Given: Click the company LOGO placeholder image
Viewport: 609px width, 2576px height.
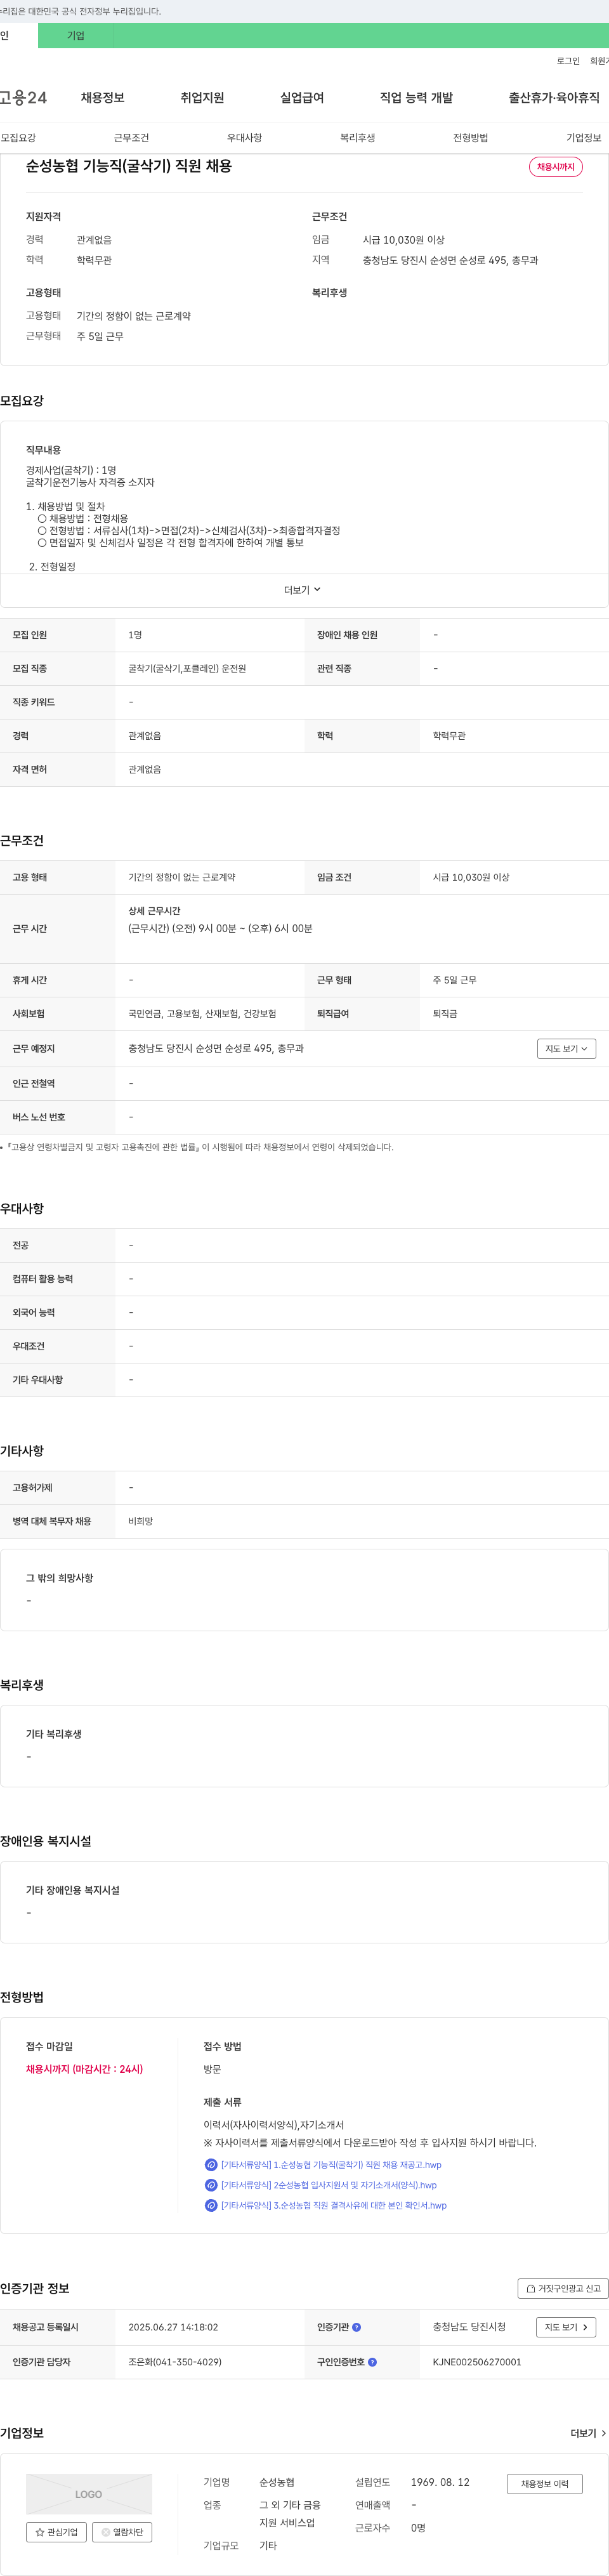Looking at the screenshot, I should point(89,2494).
